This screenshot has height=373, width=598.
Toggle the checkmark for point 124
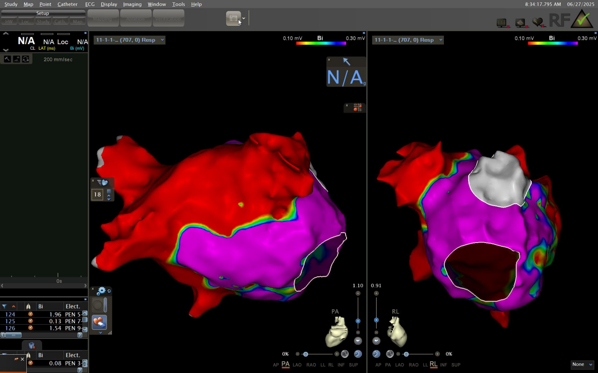tap(31, 314)
